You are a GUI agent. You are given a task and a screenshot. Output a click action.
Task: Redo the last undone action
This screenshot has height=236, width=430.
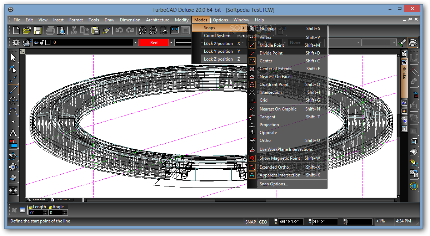tap(130, 30)
